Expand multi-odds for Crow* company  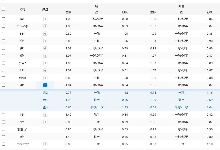45,26
